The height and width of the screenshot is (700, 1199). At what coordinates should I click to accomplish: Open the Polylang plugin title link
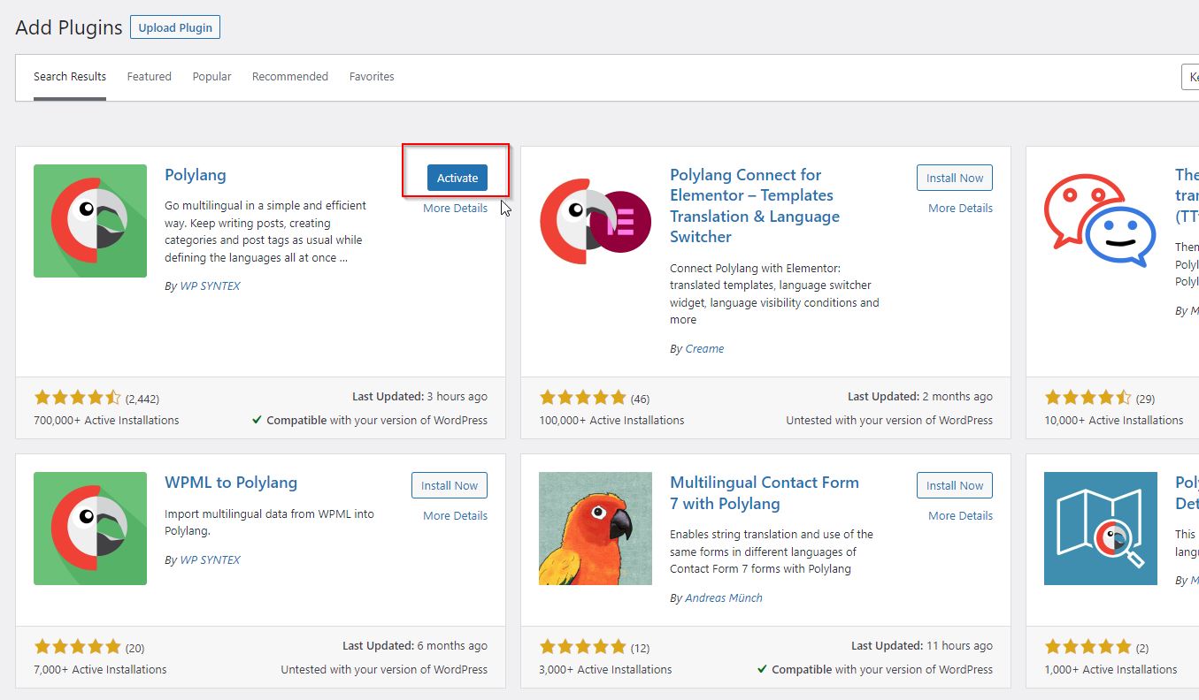click(196, 175)
